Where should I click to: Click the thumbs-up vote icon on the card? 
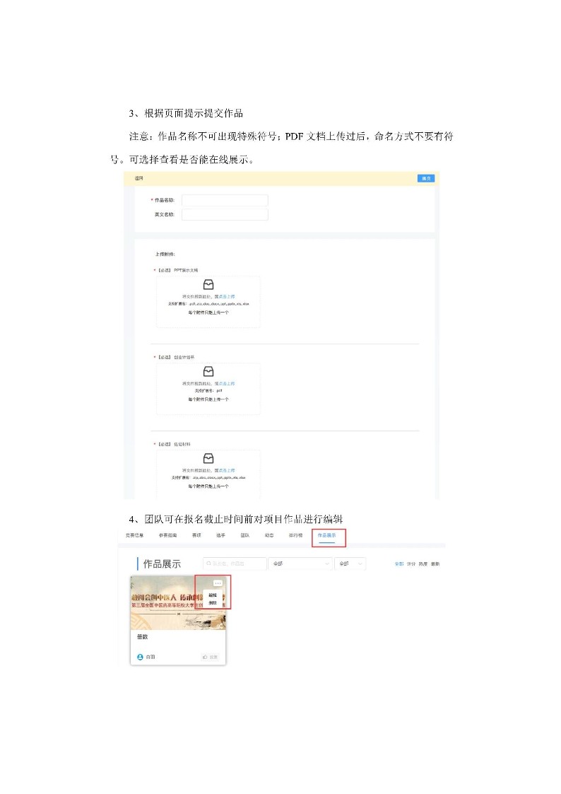[x=205, y=658]
